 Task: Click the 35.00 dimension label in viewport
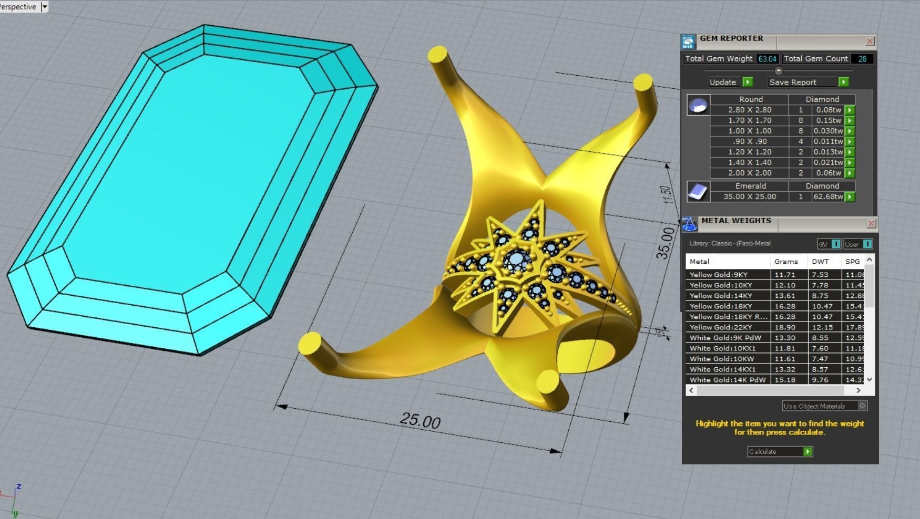click(665, 243)
